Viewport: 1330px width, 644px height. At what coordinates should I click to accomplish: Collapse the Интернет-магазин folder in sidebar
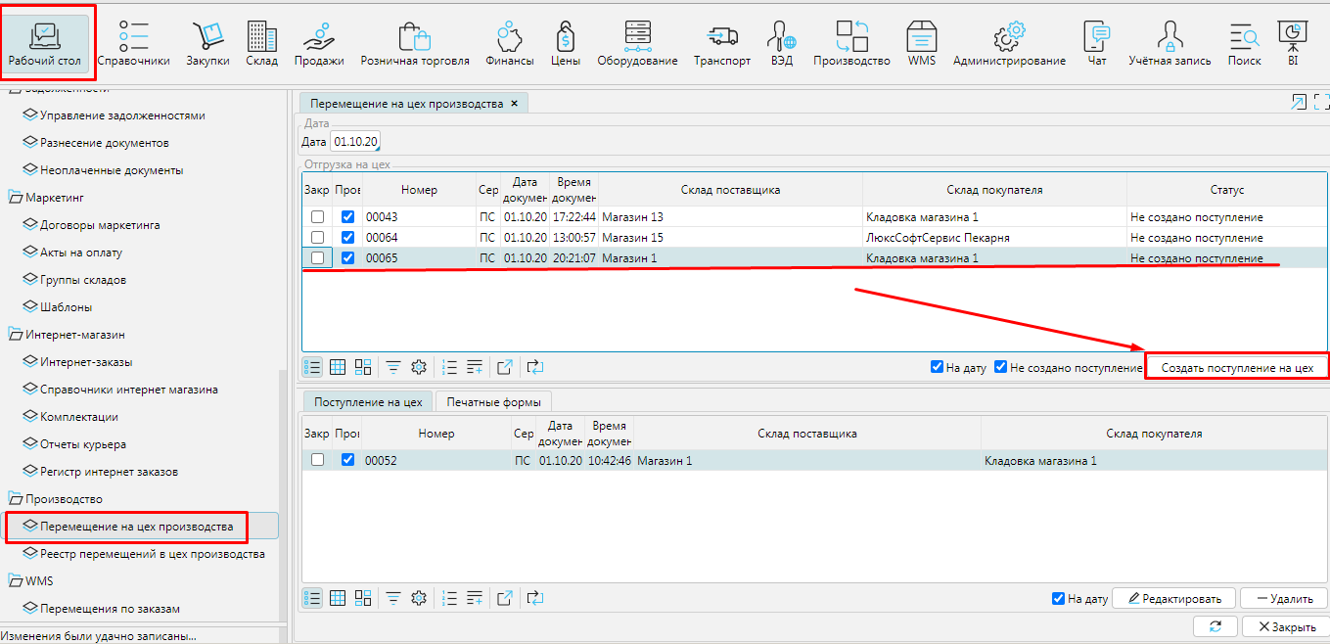[16, 335]
